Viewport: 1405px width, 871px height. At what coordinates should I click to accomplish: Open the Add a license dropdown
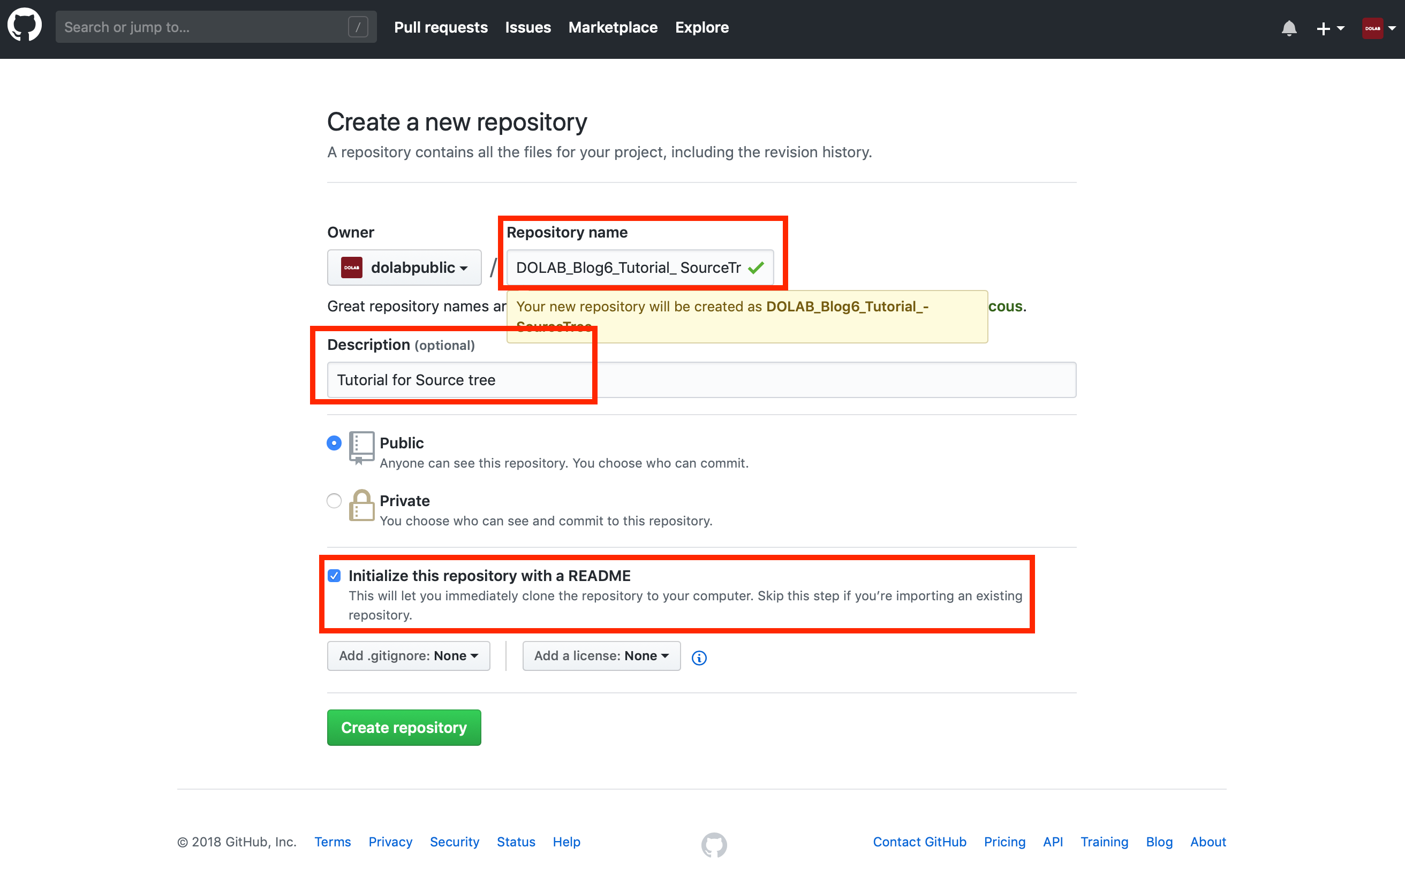pos(601,655)
